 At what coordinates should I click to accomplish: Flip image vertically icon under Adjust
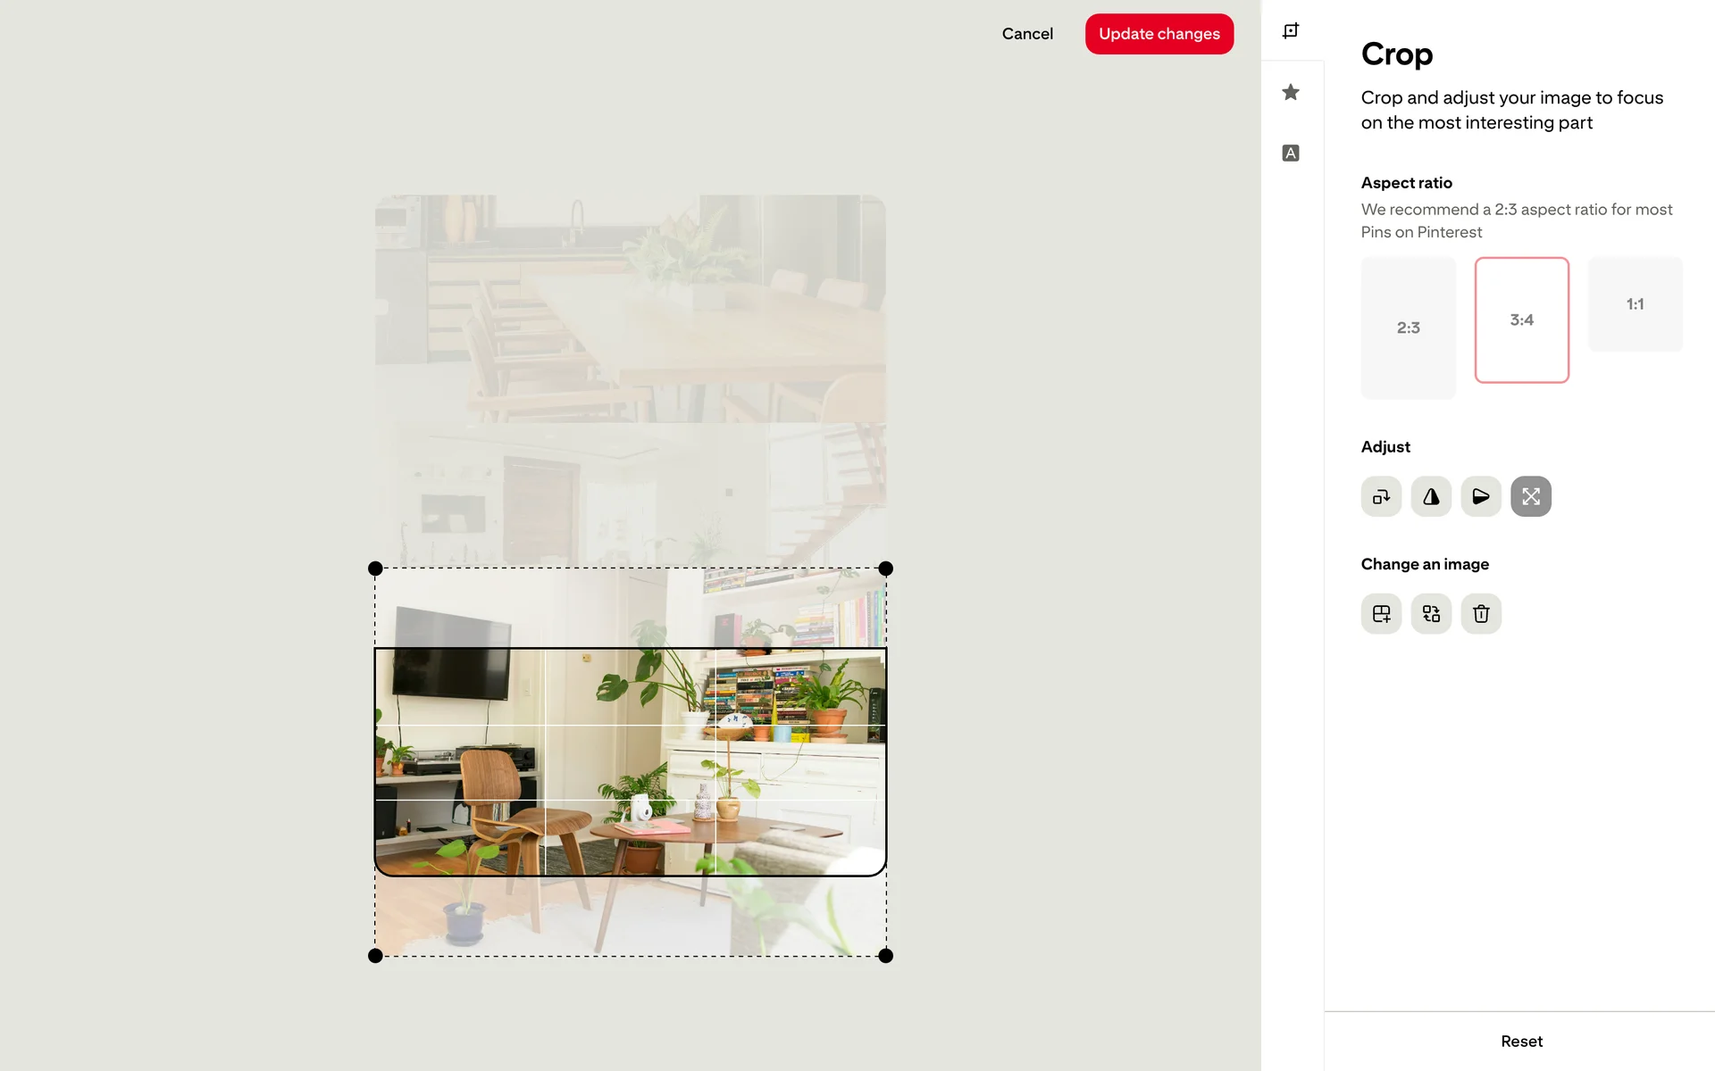[1481, 496]
